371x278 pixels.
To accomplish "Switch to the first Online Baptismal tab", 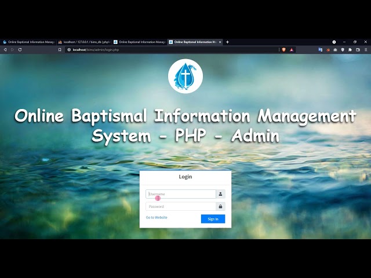I will (28, 42).
